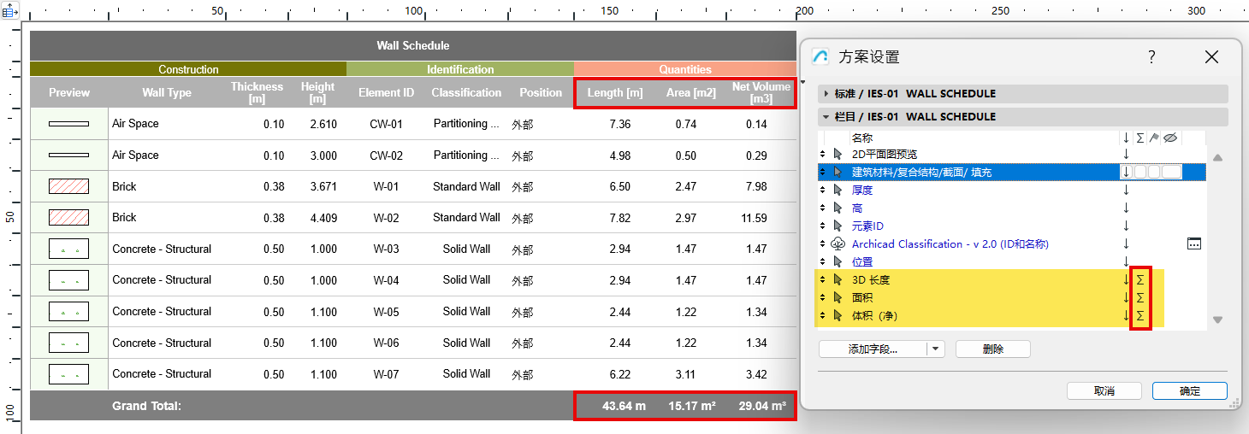Click the help question mark icon
Viewport: 1249px width, 434px height.
pyautogui.click(x=1151, y=57)
